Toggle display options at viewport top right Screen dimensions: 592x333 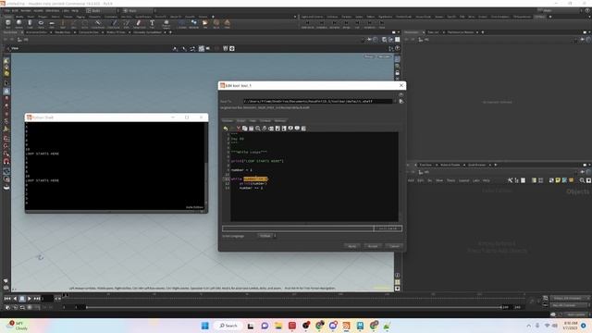tap(397, 59)
